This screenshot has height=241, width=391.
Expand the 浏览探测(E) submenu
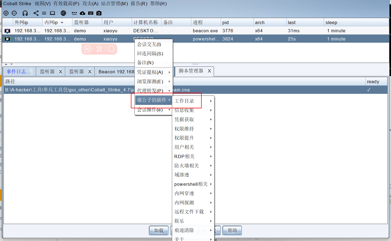[x=154, y=82]
